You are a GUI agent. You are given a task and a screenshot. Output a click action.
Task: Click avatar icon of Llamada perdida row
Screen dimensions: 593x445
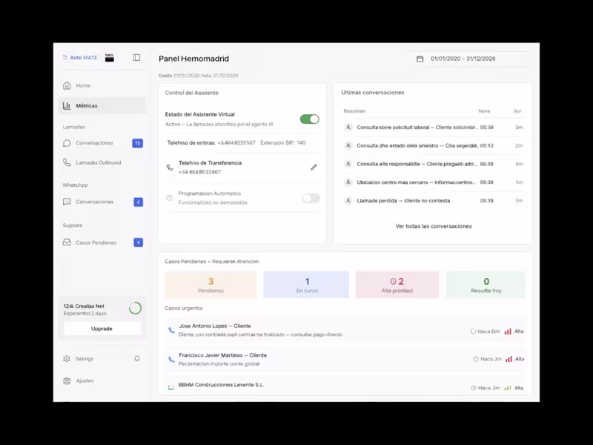pyautogui.click(x=348, y=200)
